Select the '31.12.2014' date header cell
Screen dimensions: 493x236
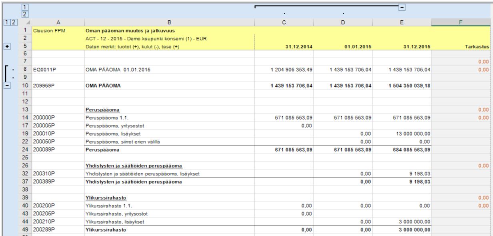coord(284,46)
